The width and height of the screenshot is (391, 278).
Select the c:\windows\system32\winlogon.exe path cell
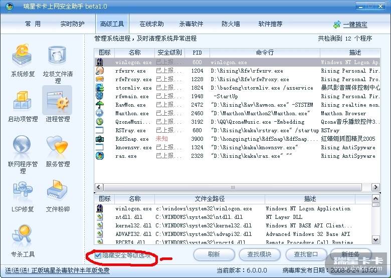(204, 208)
